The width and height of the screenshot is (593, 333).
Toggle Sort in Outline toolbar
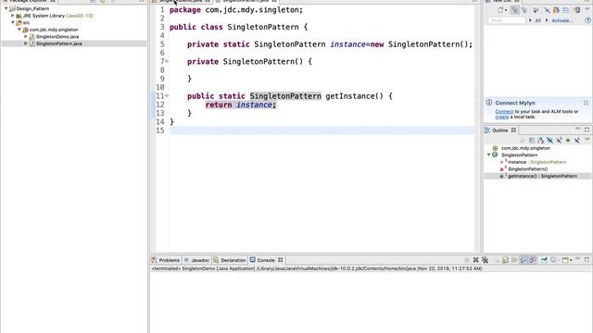[541, 140]
